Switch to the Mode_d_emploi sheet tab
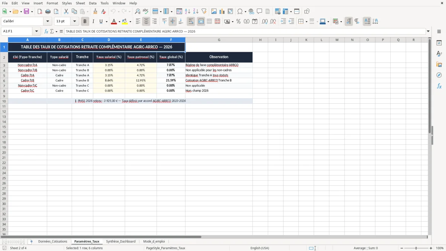Image resolution: width=446 pixels, height=251 pixels. tap(154, 241)
